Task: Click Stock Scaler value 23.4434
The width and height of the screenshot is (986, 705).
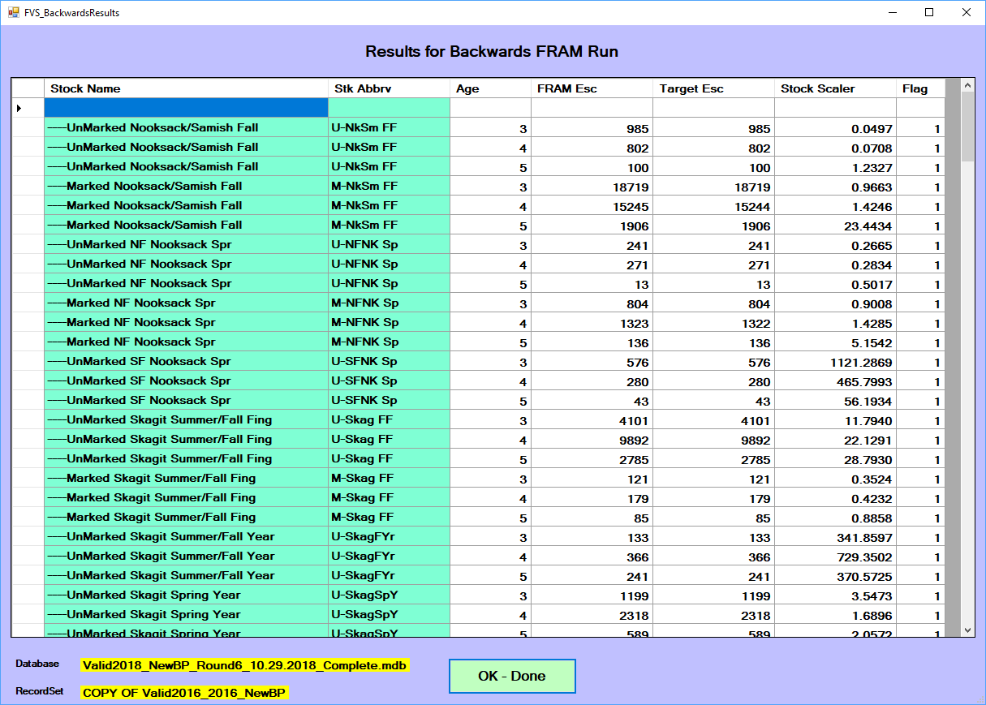Action: click(x=868, y=226)
